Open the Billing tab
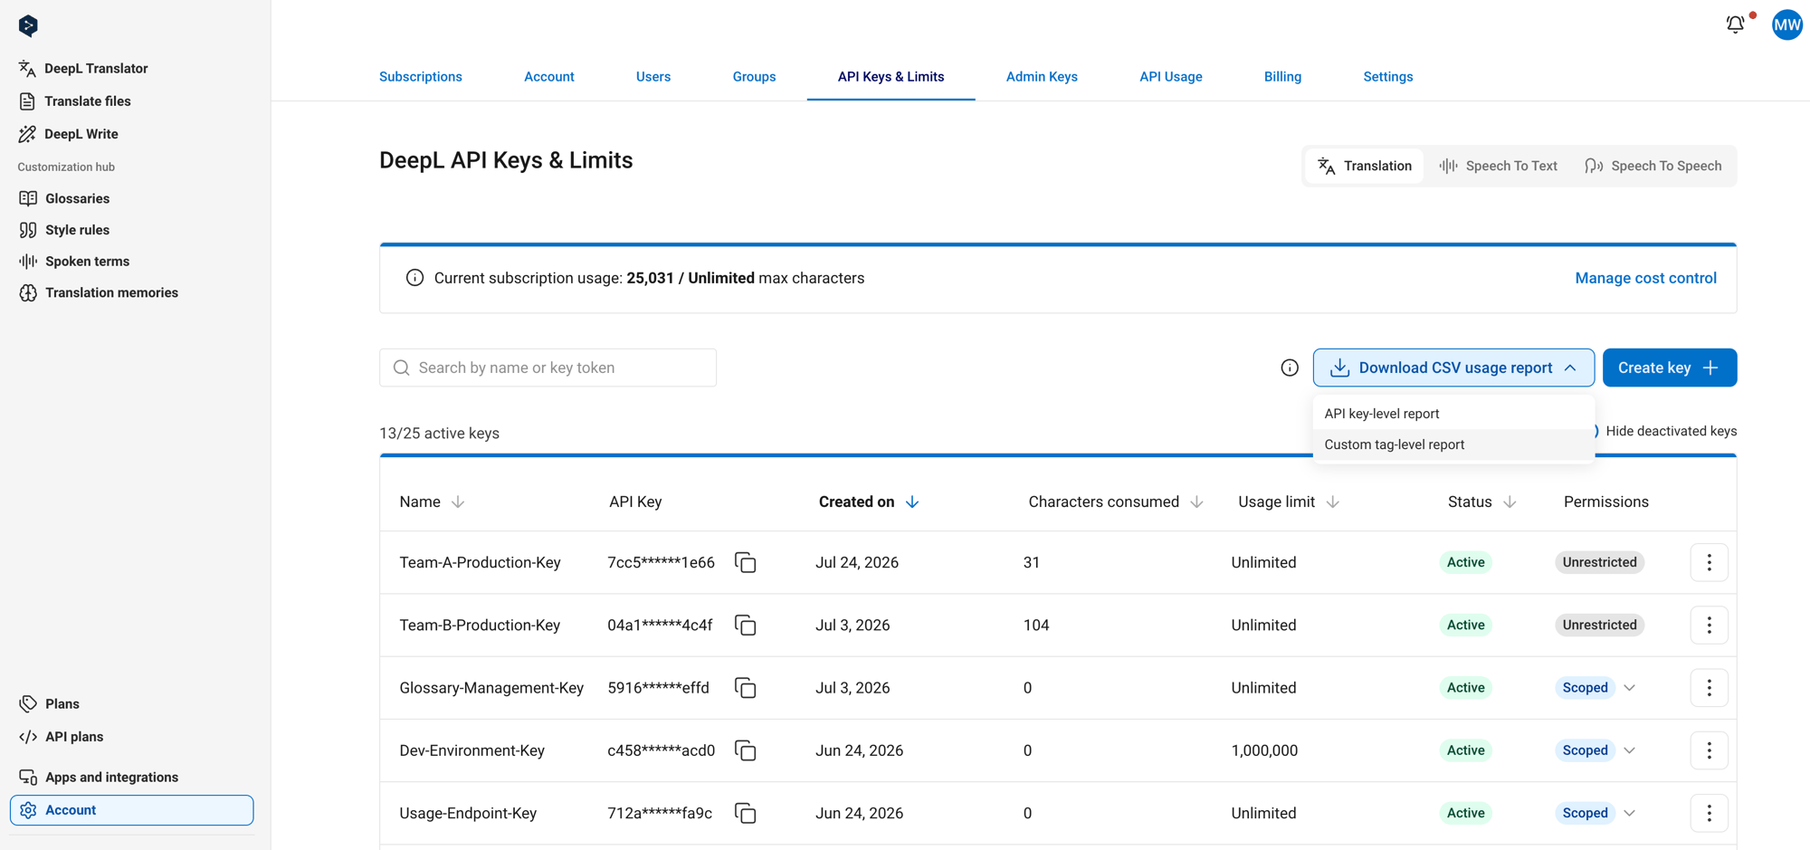This screenshot has height=850, width=1810. [1282, 77]
